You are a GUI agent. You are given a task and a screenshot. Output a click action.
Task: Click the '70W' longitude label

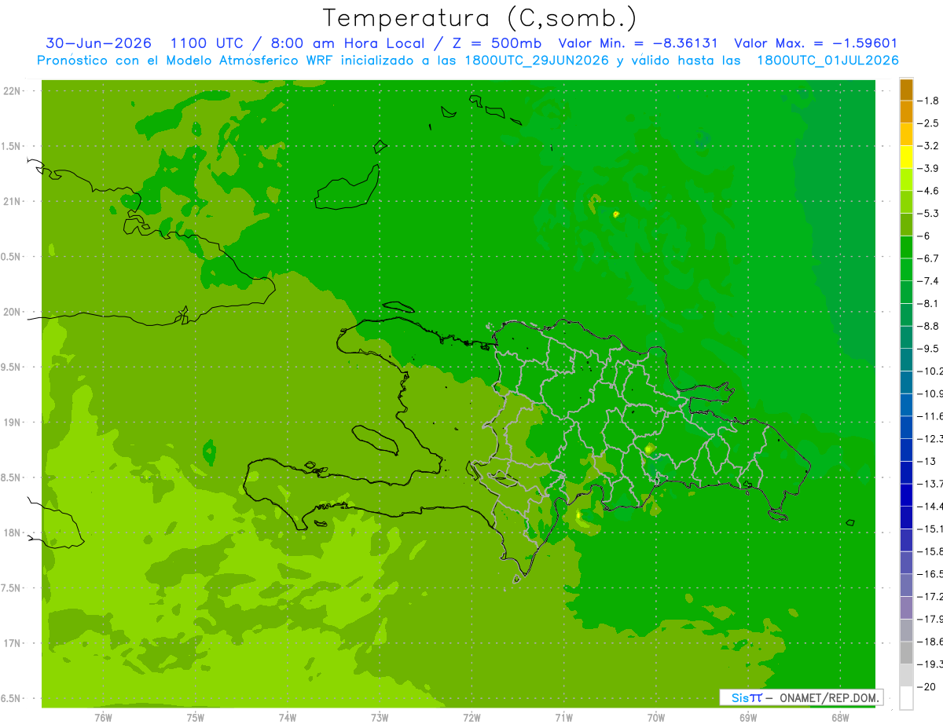tap(655, 717)
